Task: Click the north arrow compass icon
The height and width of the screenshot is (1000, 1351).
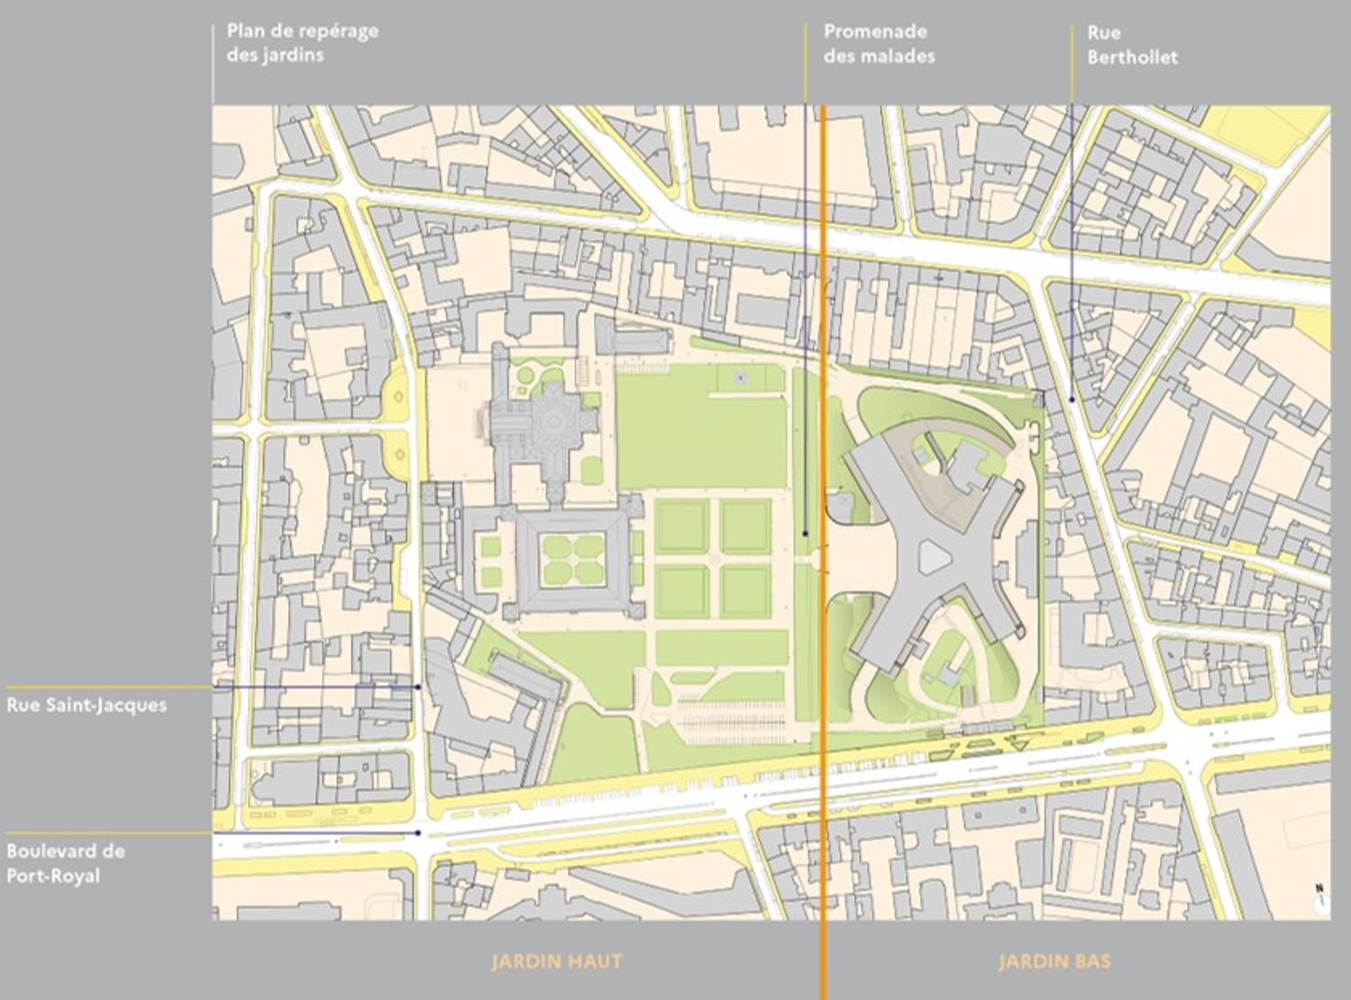Action: tap(1319, 898)
